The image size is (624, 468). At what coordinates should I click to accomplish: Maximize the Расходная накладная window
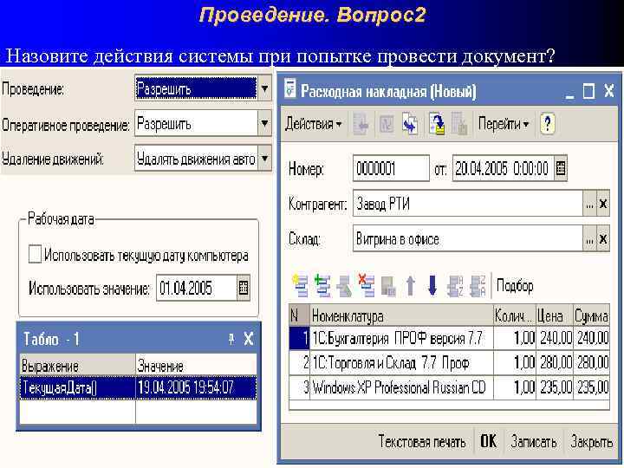pyautogui.click(x=588, y=91)
